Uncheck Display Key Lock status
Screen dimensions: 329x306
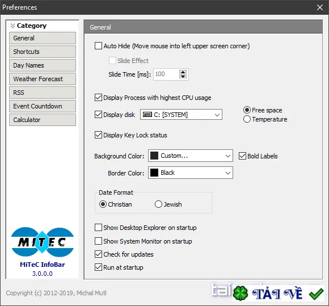(98, 135)
